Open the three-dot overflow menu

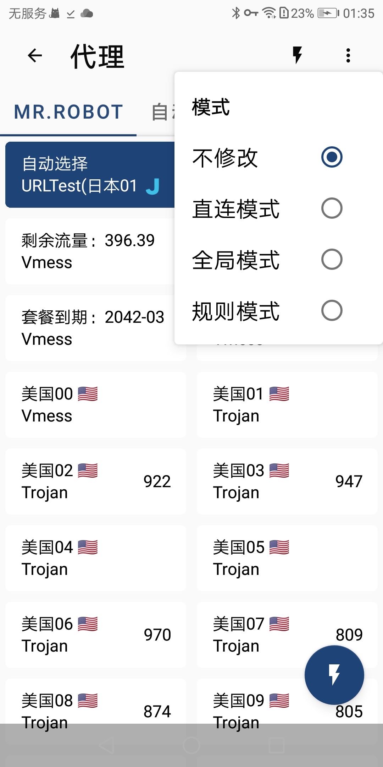(x=348, y=55)
